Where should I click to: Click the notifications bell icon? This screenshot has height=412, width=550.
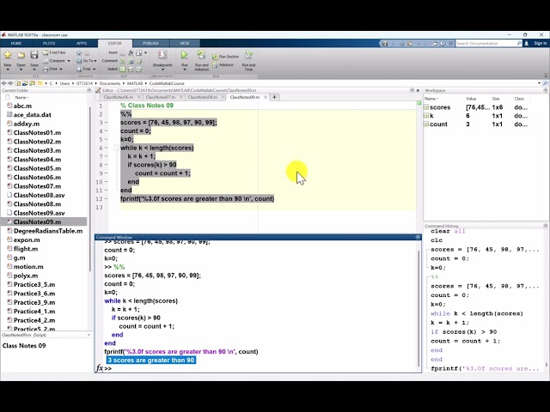[x=527, y=44]
